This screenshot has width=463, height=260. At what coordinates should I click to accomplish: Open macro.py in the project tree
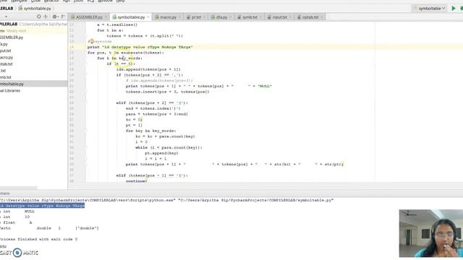[x=7, y=58]
